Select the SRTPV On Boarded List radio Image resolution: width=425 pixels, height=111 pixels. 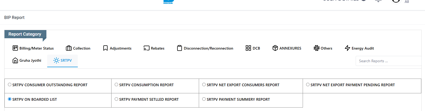(10, 99)
